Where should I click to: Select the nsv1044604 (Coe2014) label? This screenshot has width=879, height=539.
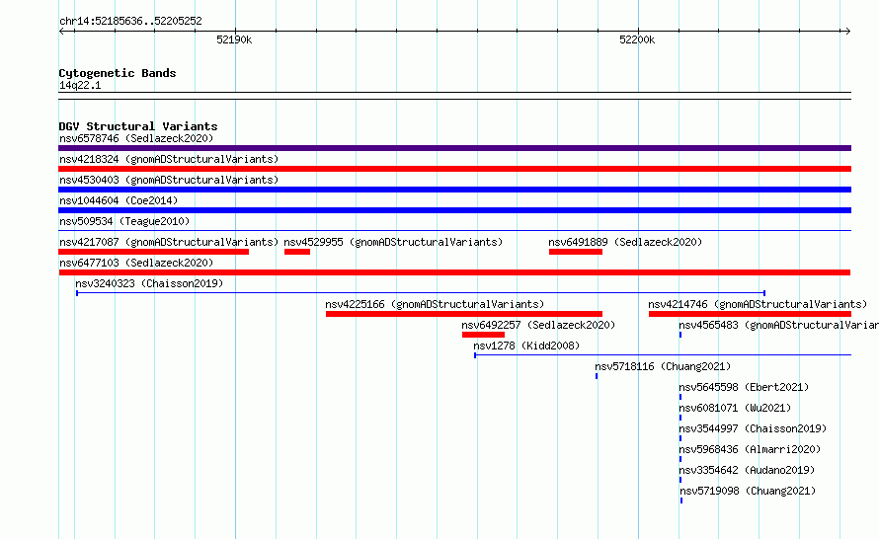[119, 200]
